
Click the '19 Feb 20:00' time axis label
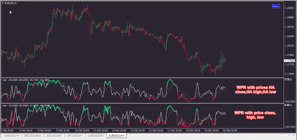[212, 130]
